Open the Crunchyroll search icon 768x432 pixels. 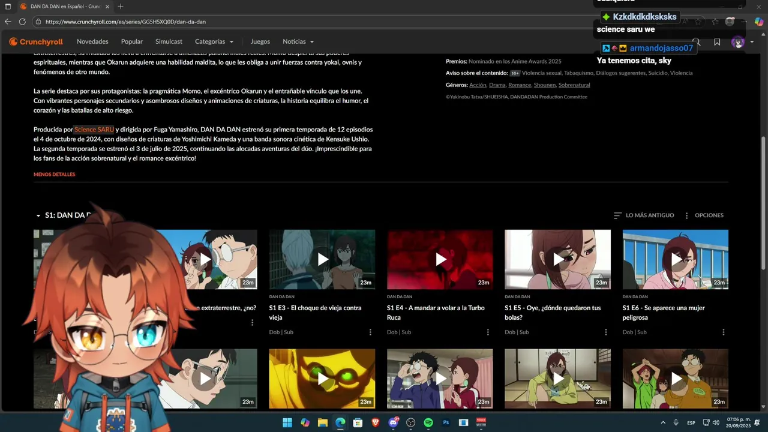pos(697,42)
